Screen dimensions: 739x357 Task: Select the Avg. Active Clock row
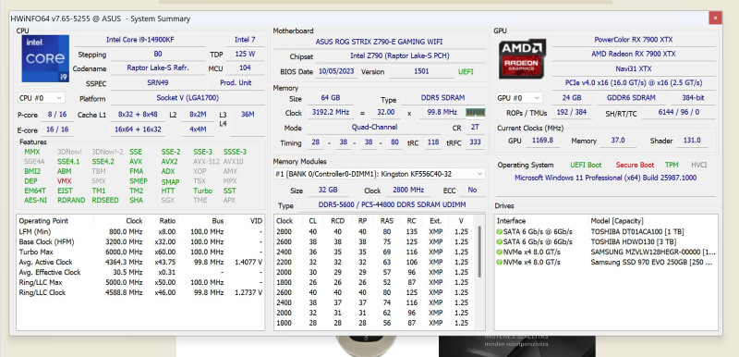click(x=140, y=263)
